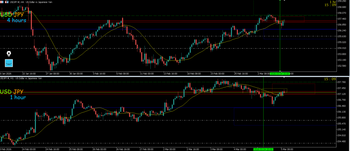Click the "USD JPY" label in the upper chart
350x151 pixels.
(12, 15)
